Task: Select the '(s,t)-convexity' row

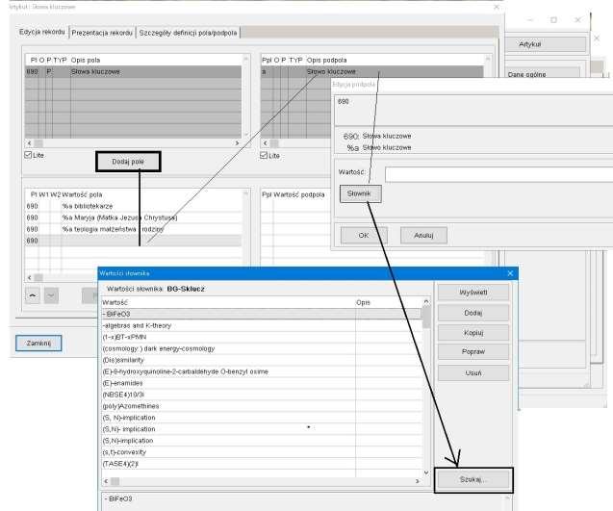Action: click(262, 452)
